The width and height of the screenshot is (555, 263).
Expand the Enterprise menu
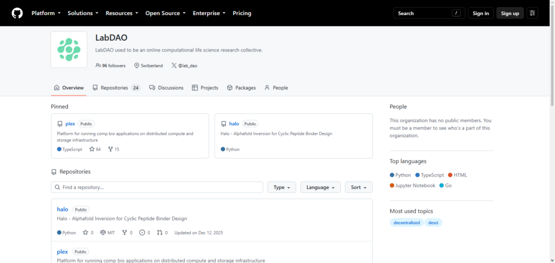pos(209,13)
